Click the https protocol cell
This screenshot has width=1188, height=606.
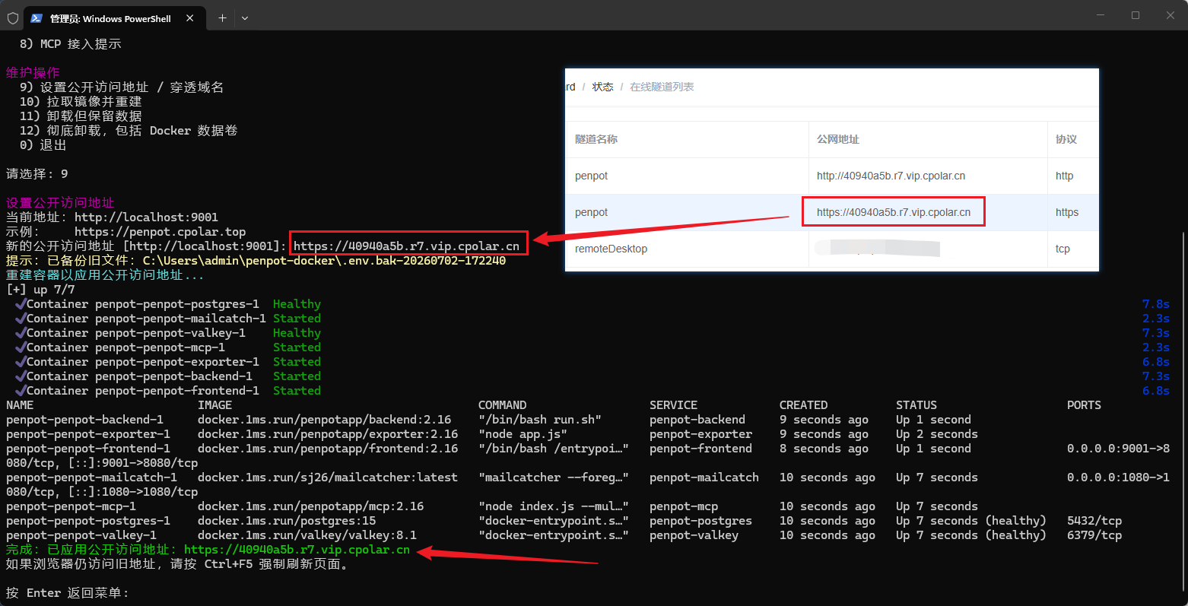(1067, 212)
